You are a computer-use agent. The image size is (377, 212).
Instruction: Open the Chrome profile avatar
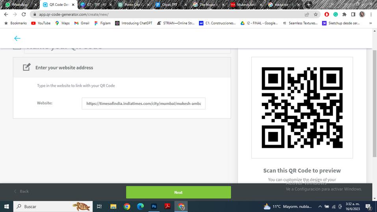(x=362, y=15)
